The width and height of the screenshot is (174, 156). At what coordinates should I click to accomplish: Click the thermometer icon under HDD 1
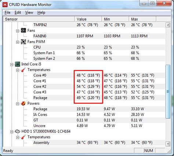(x=23, y=137)
